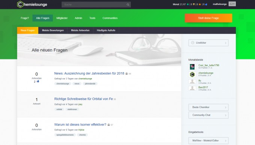
Task: Click the lightbulb points icon in header
Action: pyautogui.click(x=194, y=5)
